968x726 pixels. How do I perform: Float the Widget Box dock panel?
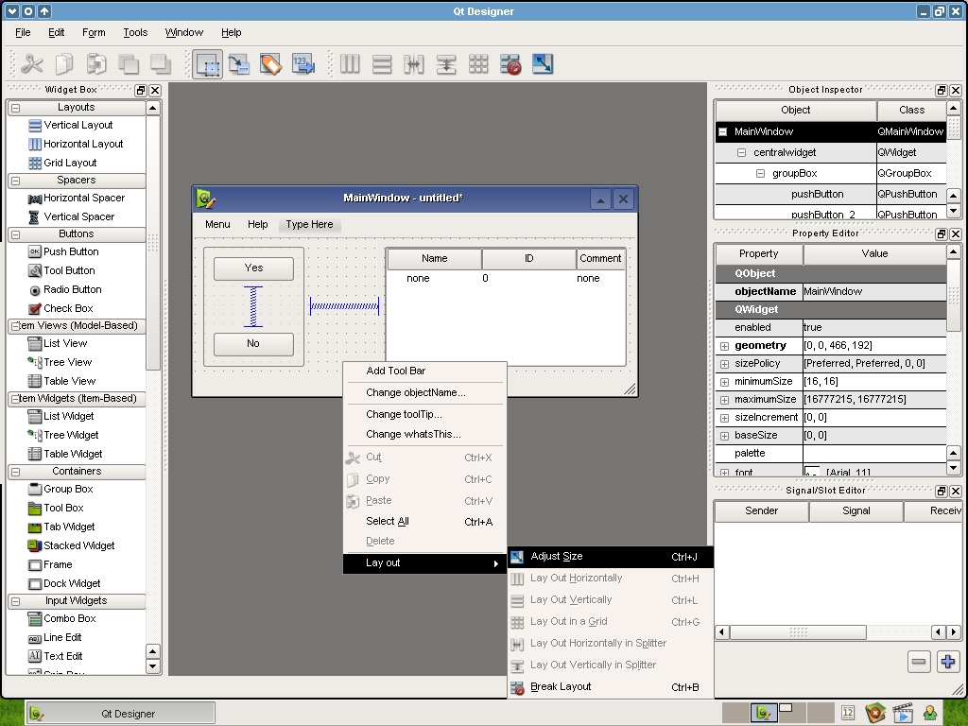pos(141,90)
